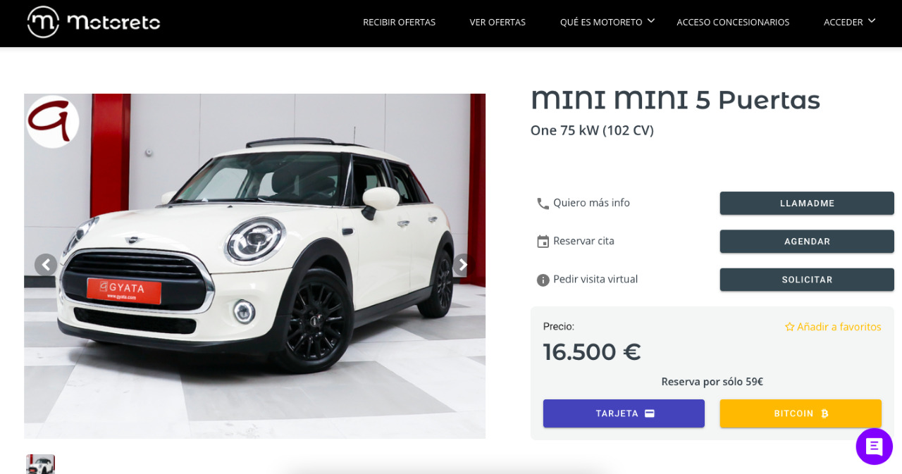This screenshot has width=902, height=474.
Task: Show the previous car photo arrow
Action: click(46, 265)
